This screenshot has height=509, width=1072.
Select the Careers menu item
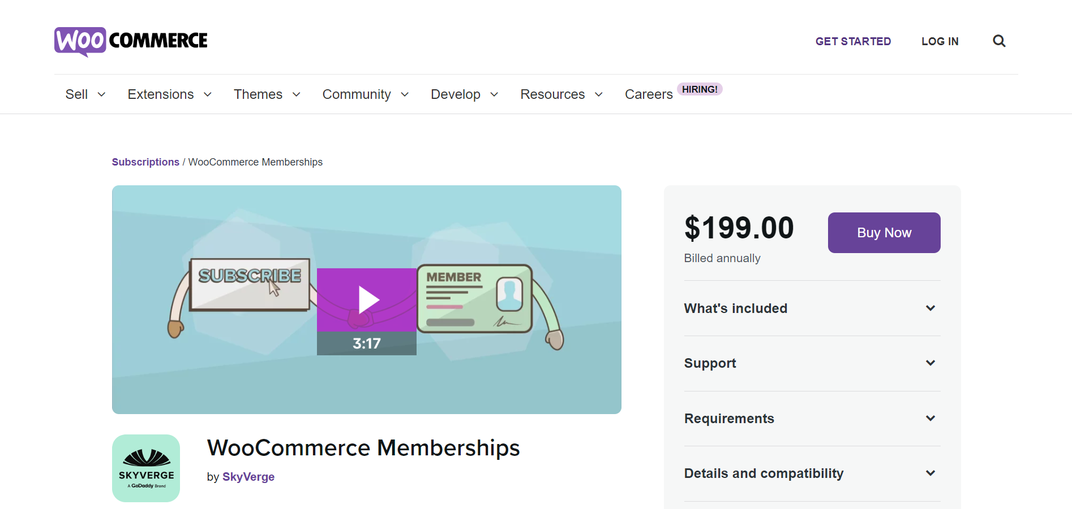pyautogui.click(x=649, y=94)
